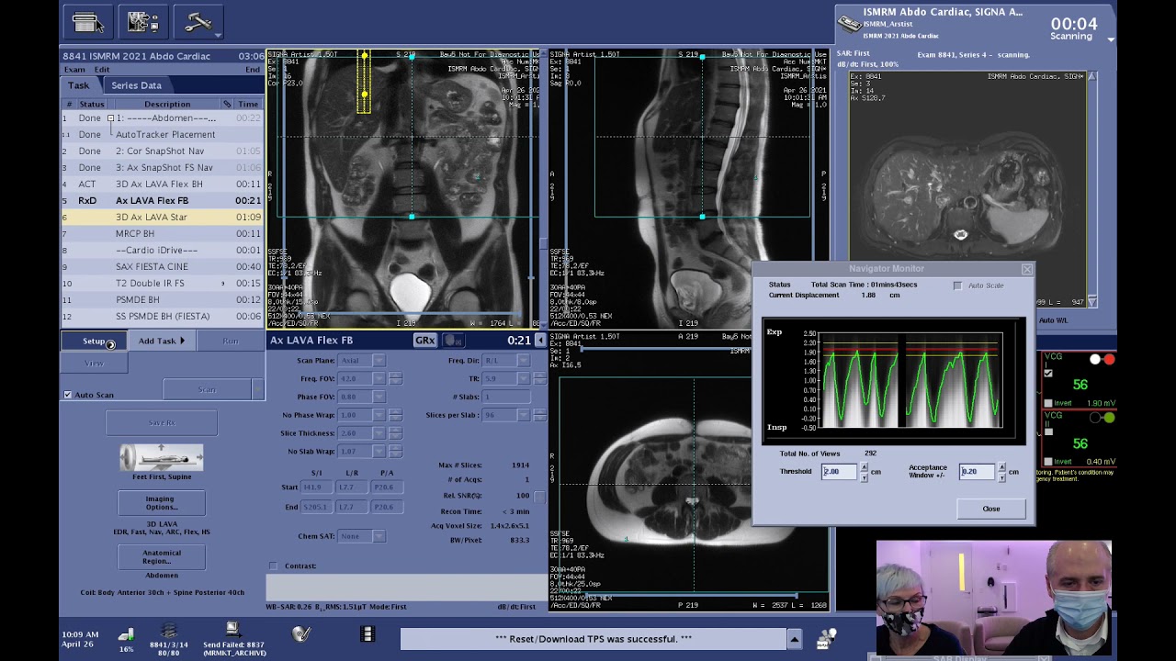Open the image management icon in top toolbar
The width and height of the screenshot is (1176, 661).
[x=142, y=22]
